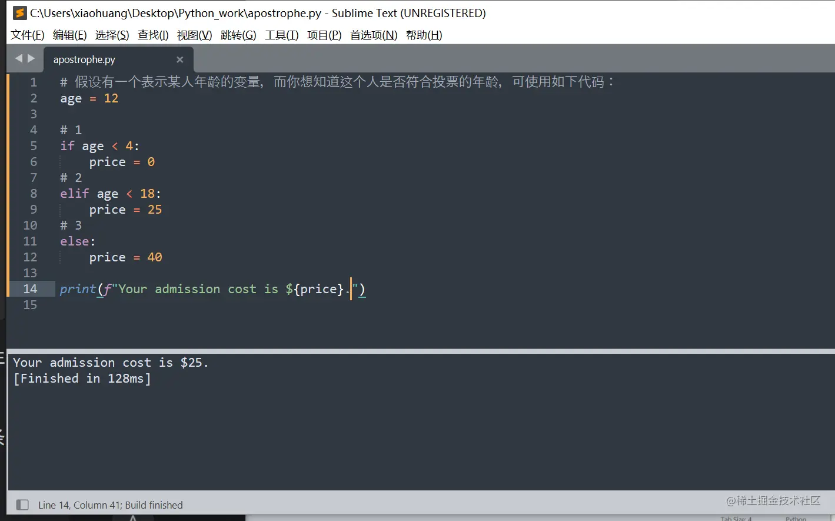The image size is (835, 521).
Task: Click the 'price = 40' line
Action: click(x=125, y=257)
